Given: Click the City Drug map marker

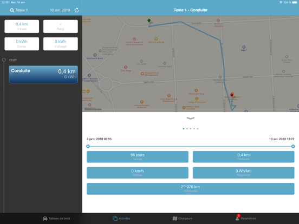Looking at the screenshot, I should click(126, 67).
